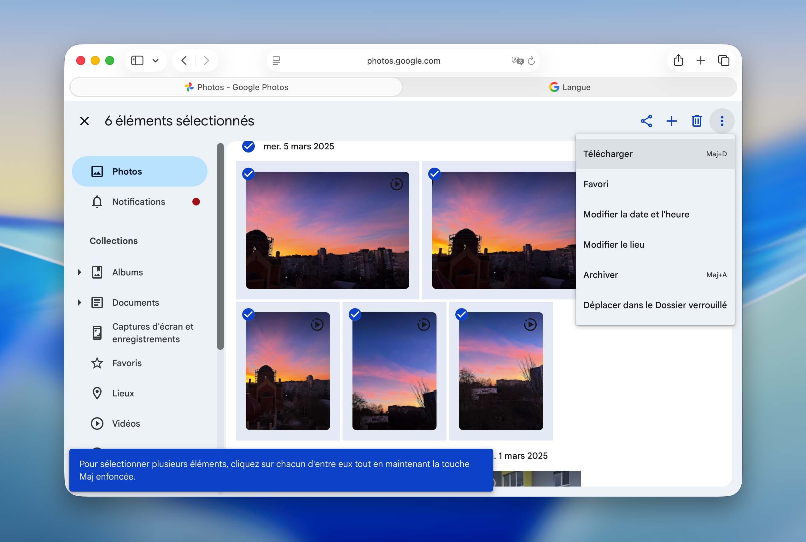Viewport: 806px width, 542px height.
Task: Open right portrait sunset thumbnail
Action: click(501, 371)
